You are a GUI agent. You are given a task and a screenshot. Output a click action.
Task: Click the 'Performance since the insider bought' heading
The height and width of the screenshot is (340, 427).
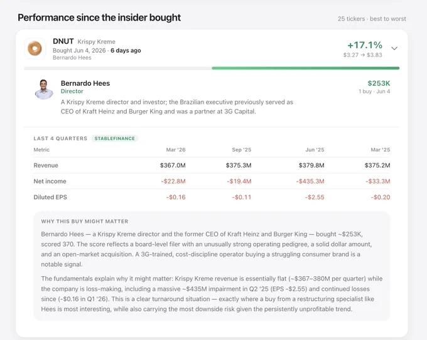(x=99, y=18)
